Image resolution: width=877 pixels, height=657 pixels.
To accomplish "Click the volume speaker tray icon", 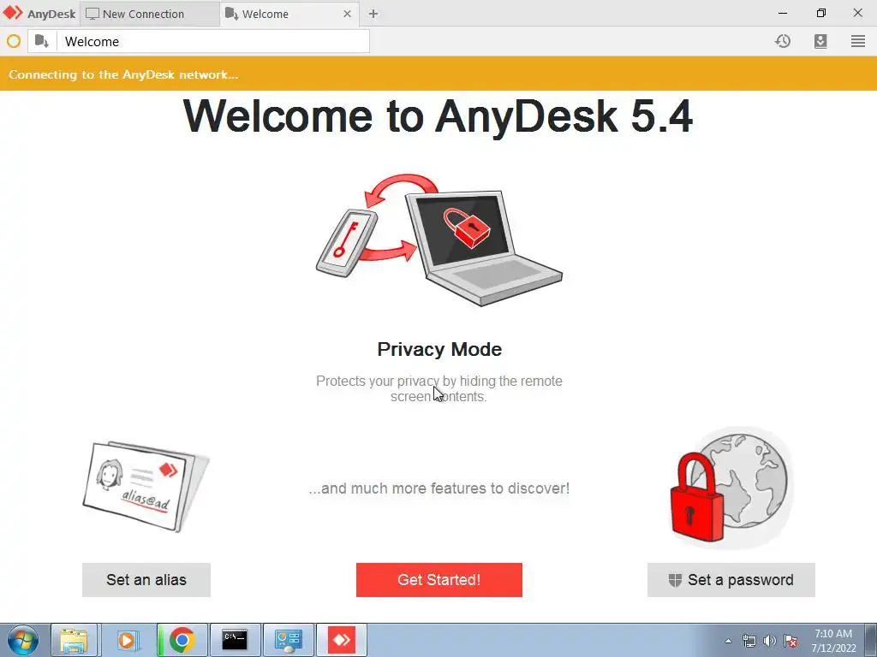I will 770,641.
